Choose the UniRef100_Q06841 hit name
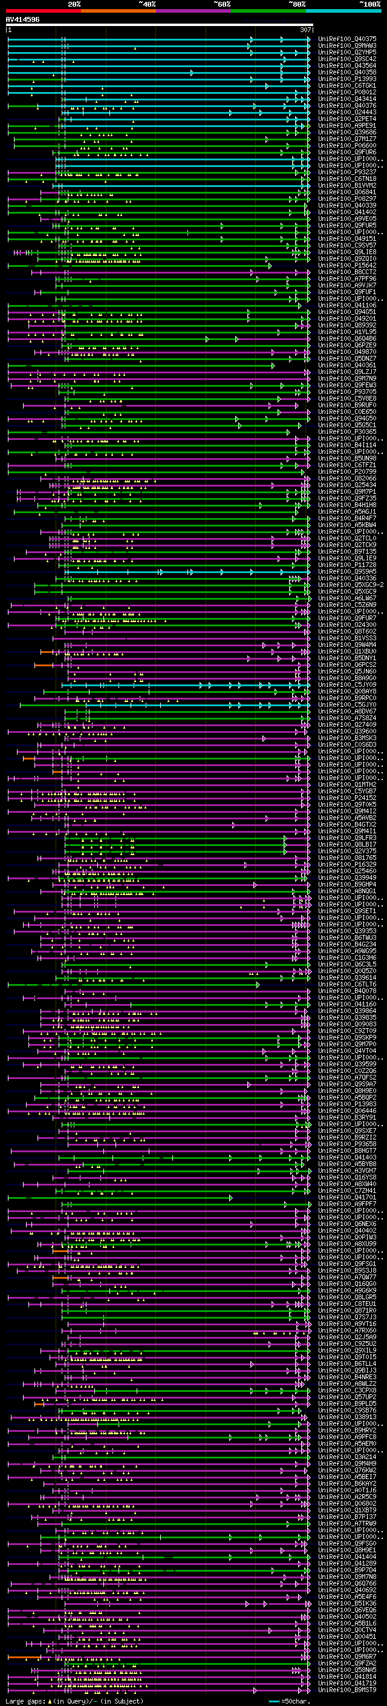The image size is (387, 1706). tap(347, 192)
